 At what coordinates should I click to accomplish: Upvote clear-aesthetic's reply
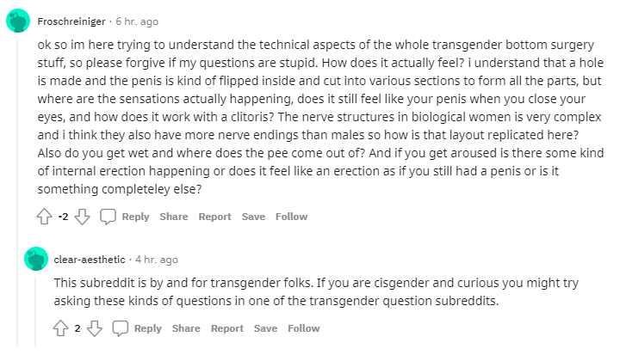point(62,328)
